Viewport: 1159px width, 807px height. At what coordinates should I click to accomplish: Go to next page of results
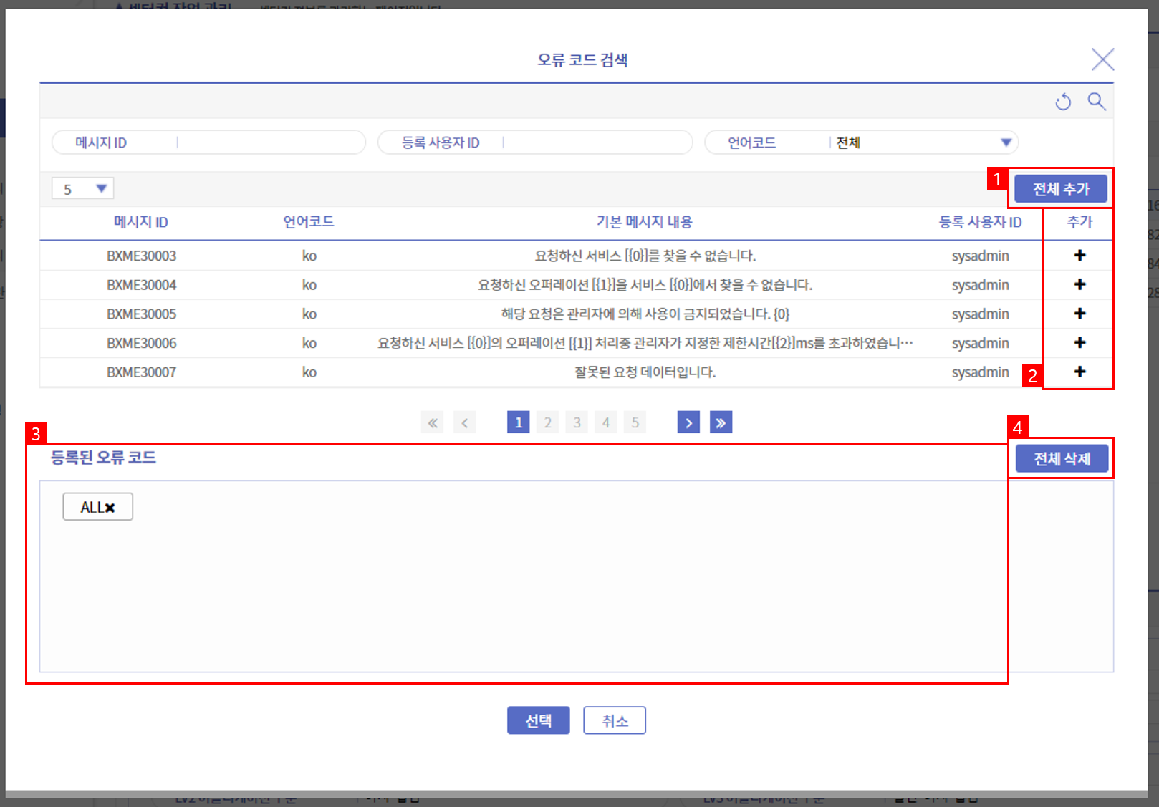[x=688, y=422]
